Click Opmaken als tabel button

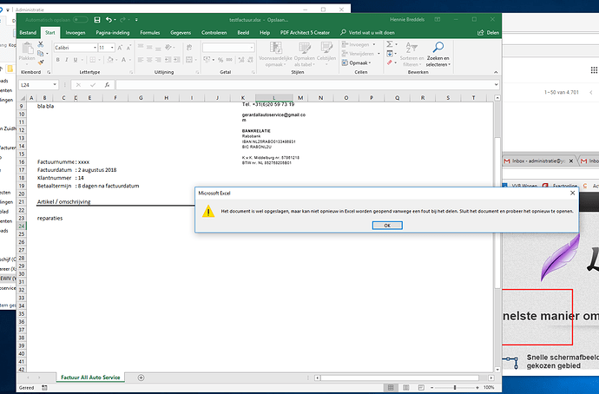point(305,54)
